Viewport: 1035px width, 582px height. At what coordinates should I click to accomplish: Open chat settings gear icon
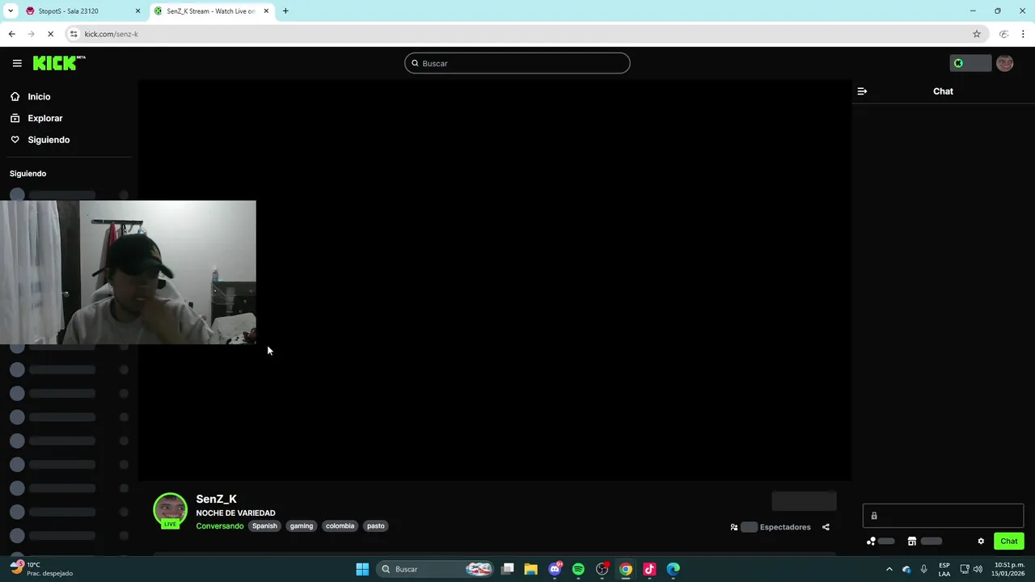(981, 542)
